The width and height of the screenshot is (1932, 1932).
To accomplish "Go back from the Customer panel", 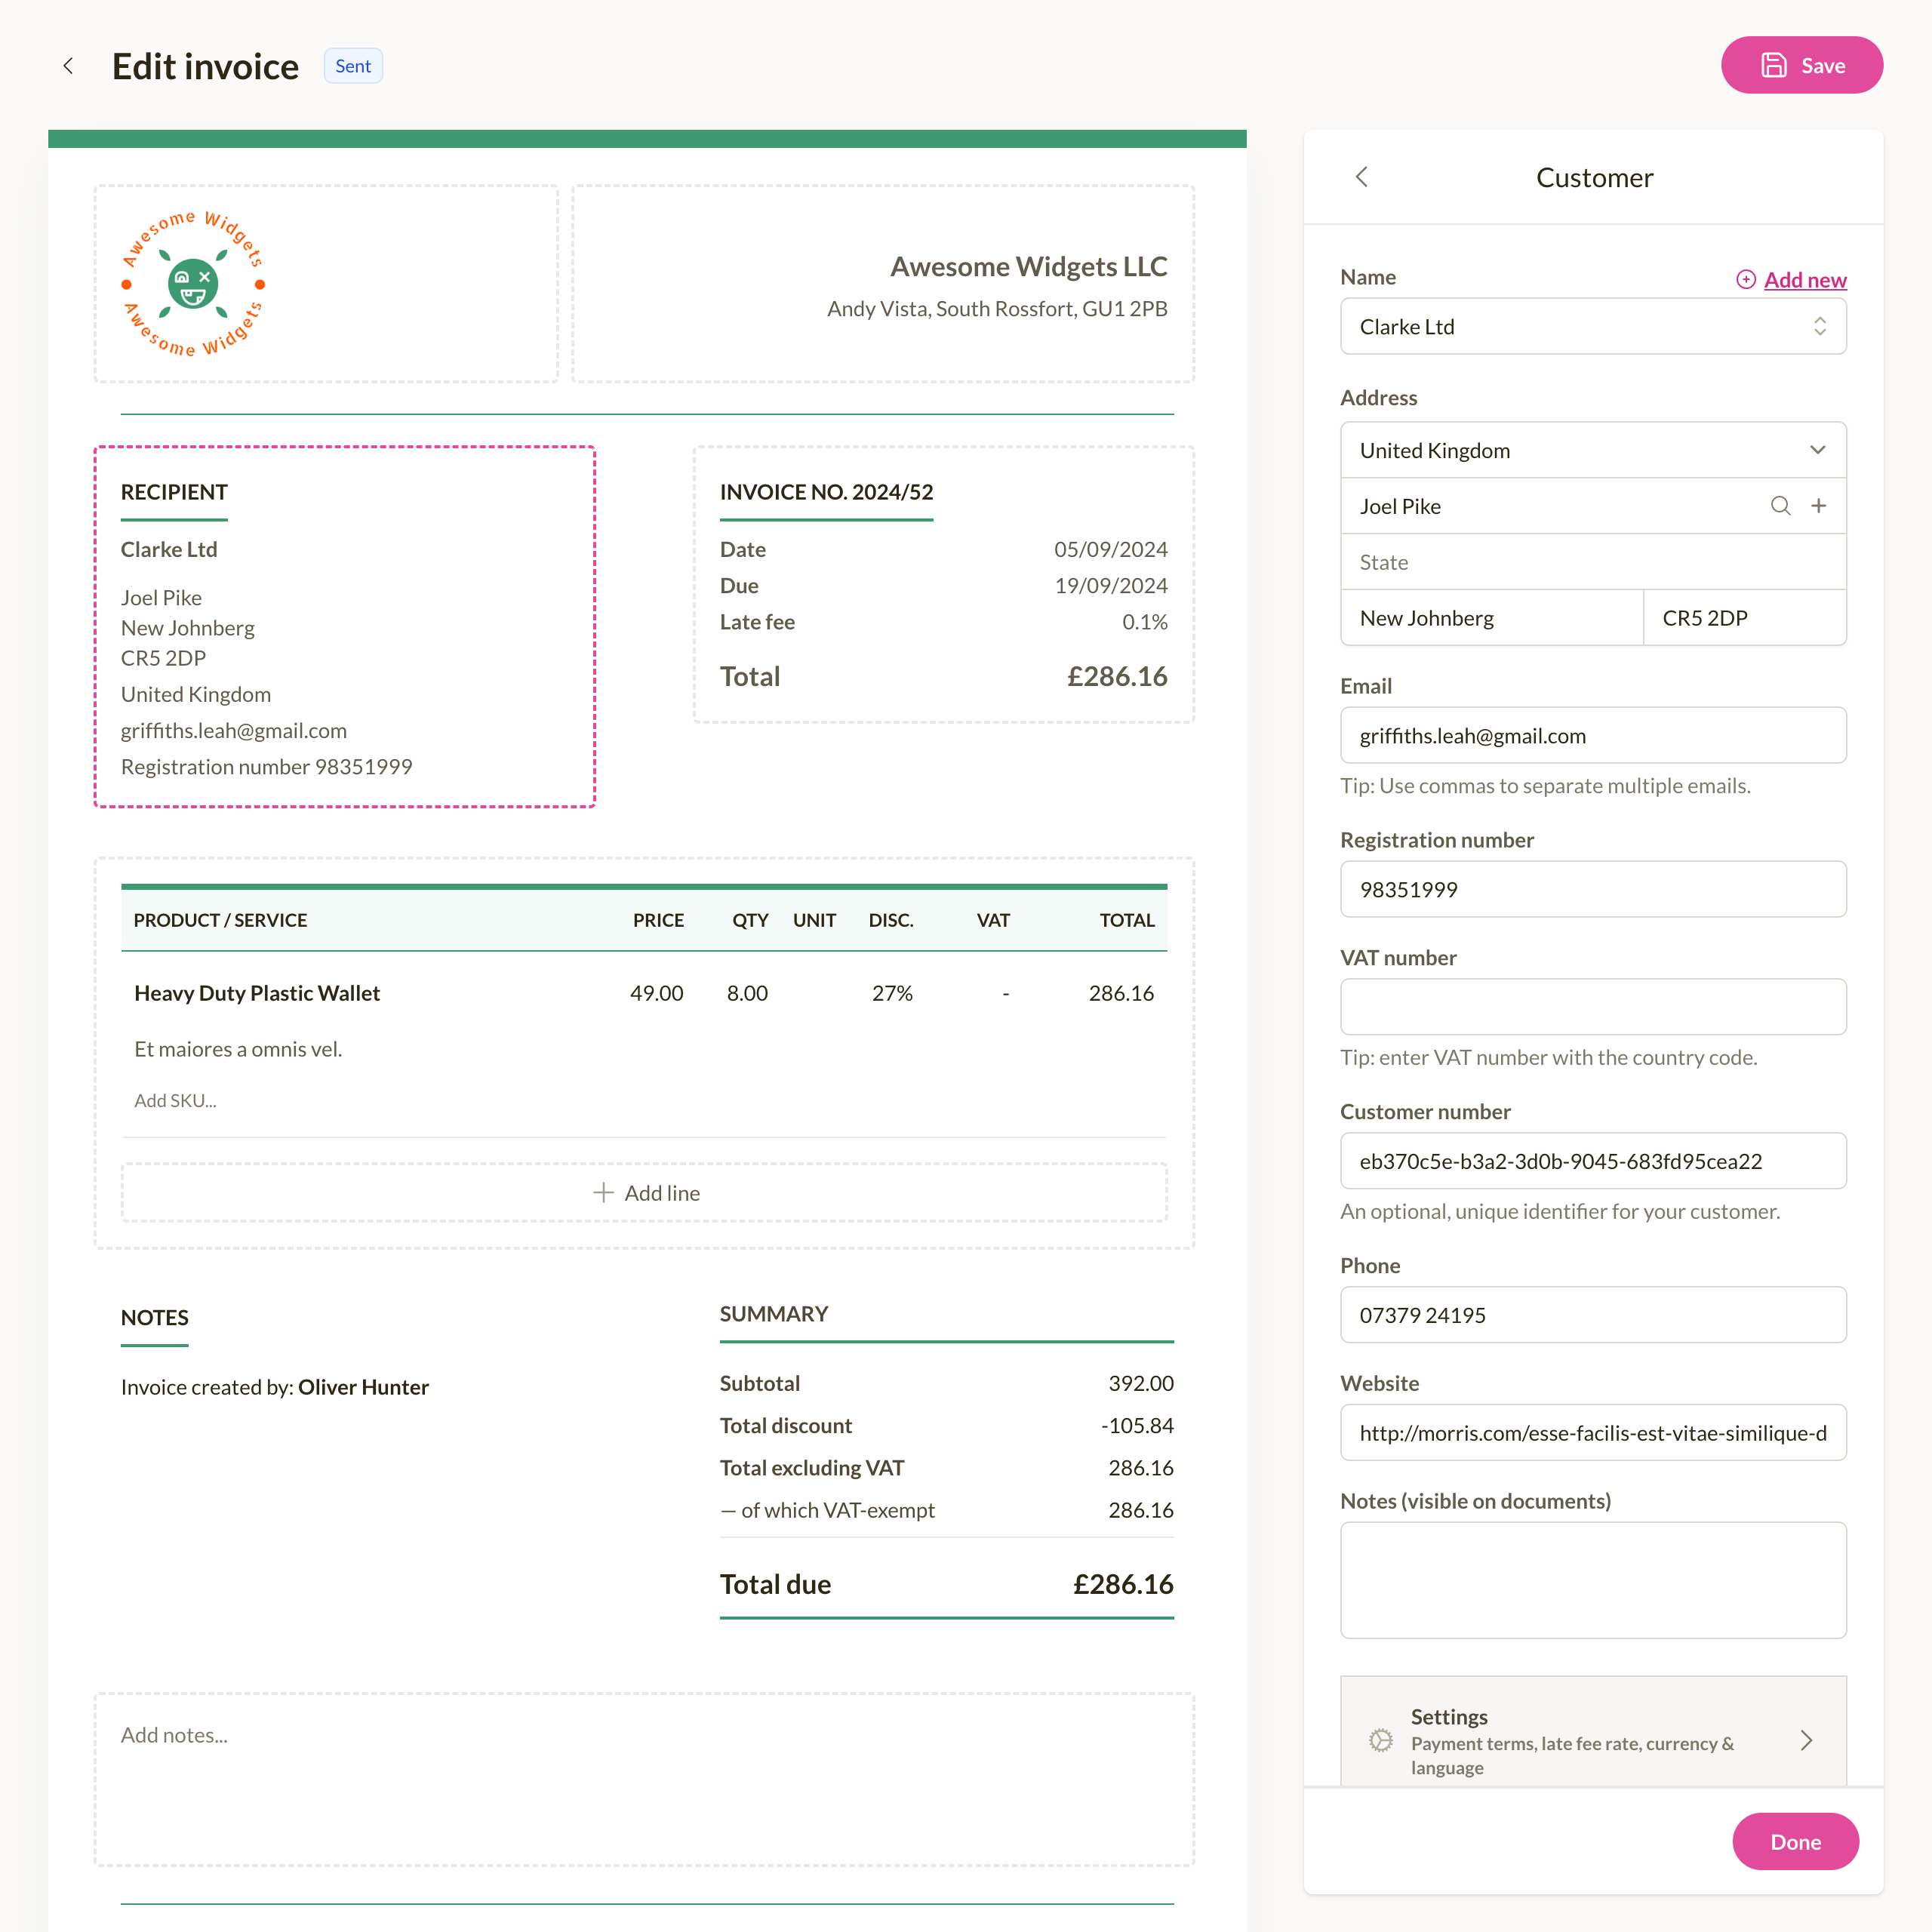I will tap(1362, 177).
